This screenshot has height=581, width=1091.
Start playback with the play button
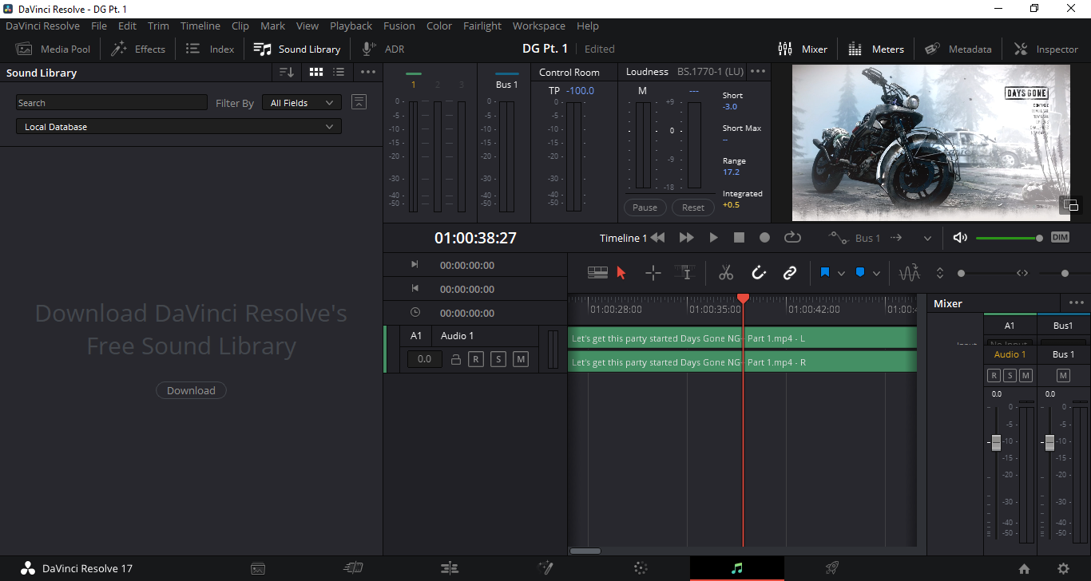coord(714,238)
